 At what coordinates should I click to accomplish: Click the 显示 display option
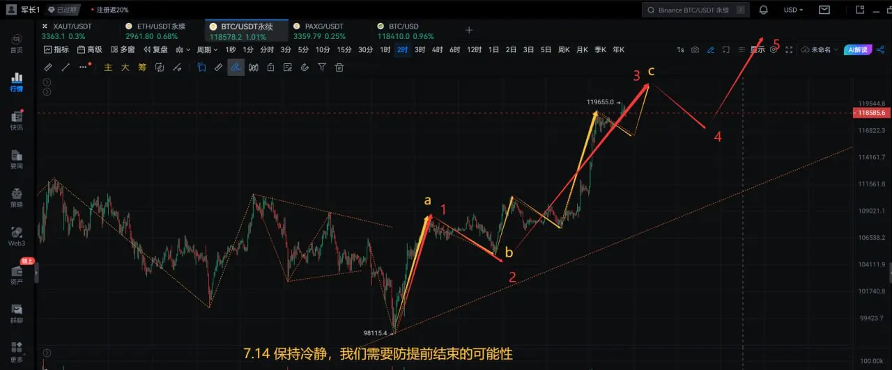[758, 50]
